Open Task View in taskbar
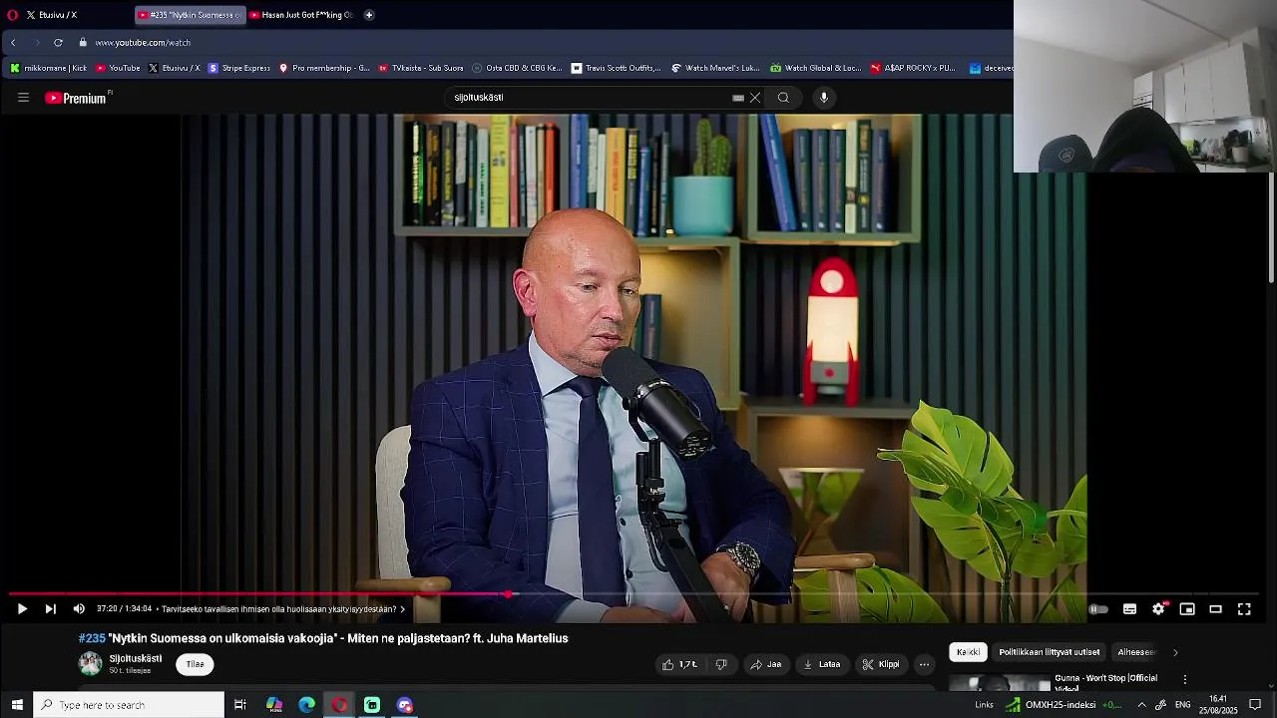Screen dimensions: 1277x718 240,705
